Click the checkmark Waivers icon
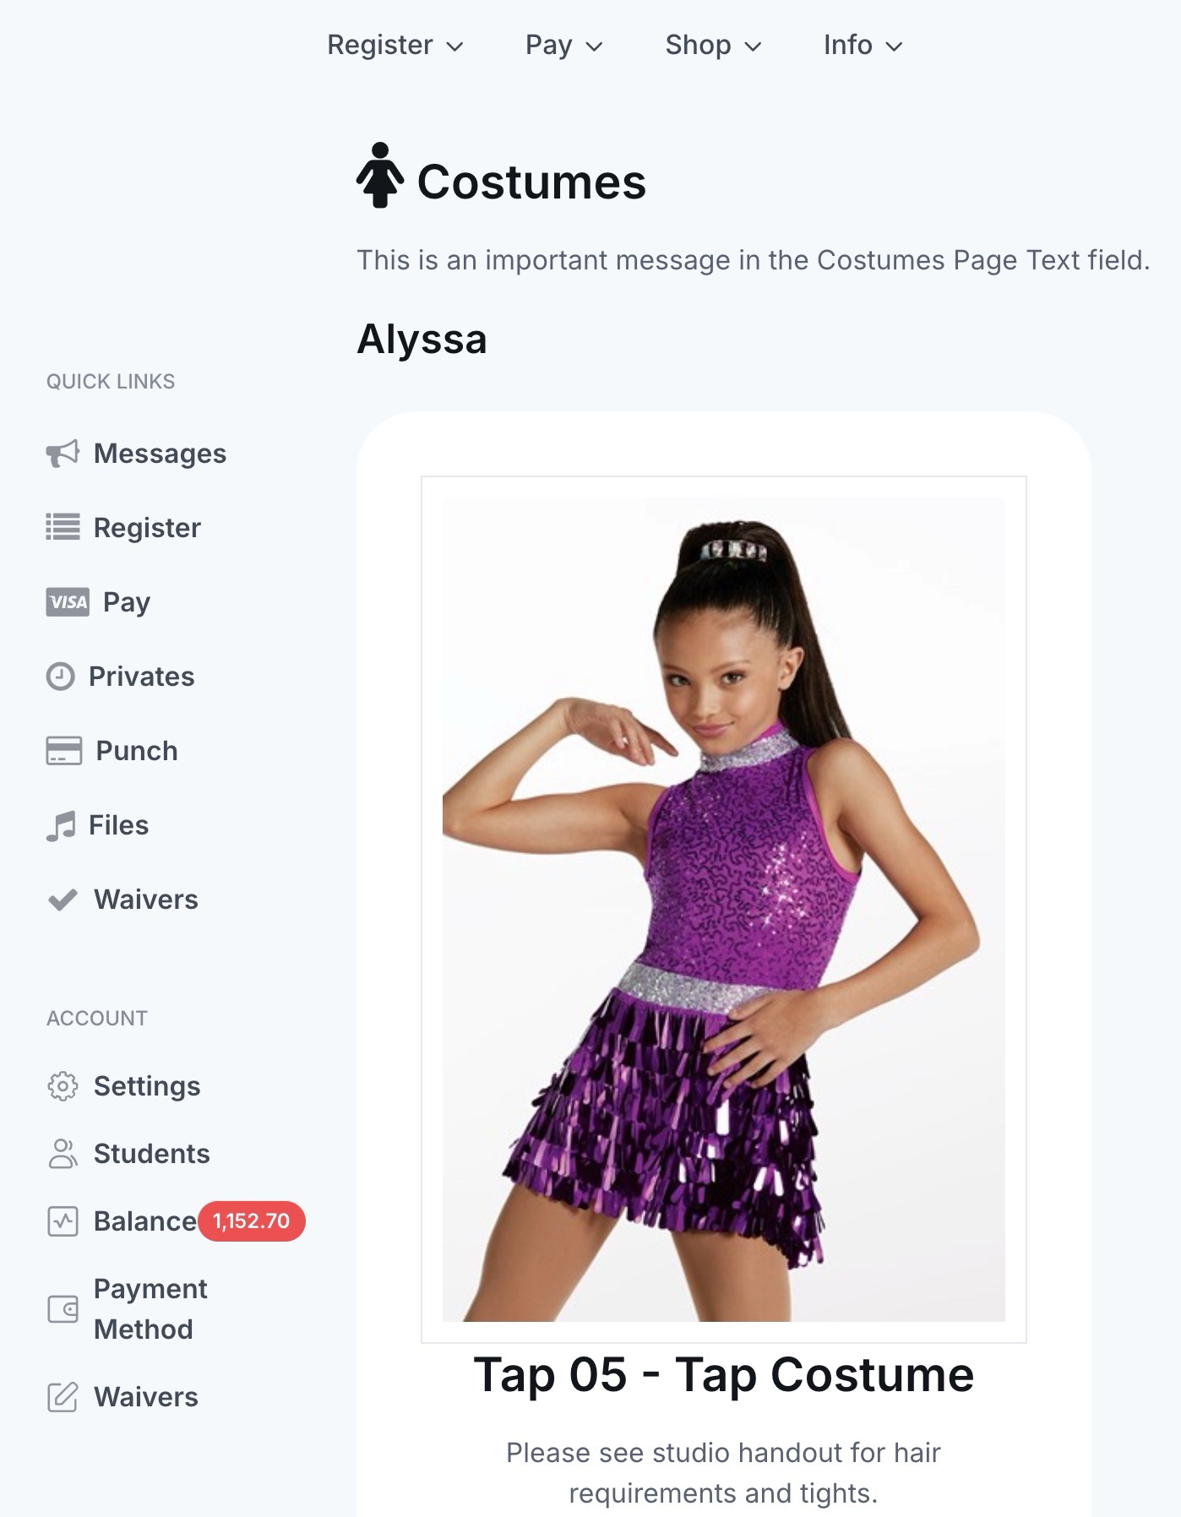This screenshot has height=1517, width=1181. (63, 900)
